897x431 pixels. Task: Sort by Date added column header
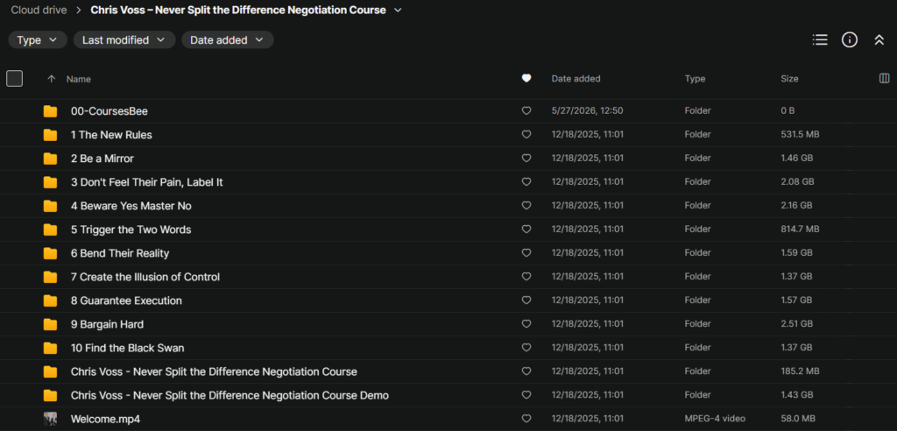(x=576, y=79)
